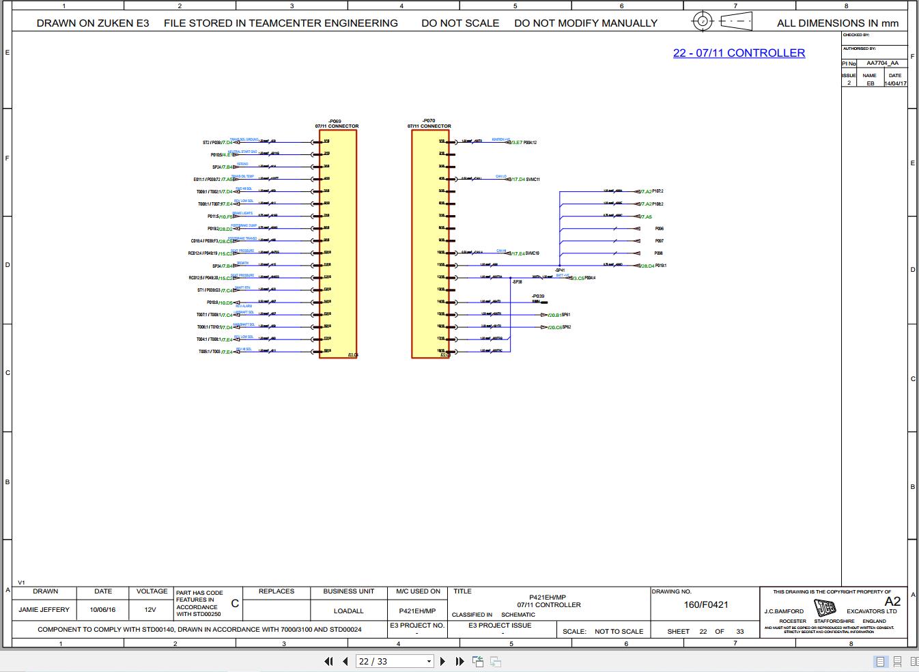This screenshot has width=919, height=672.
Task: Jump to the last page
Action: pyautogui.click(x=459, y=661)
